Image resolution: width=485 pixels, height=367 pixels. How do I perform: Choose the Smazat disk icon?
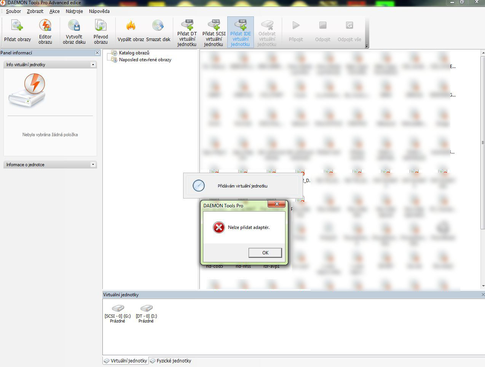[x=158, y=27]
